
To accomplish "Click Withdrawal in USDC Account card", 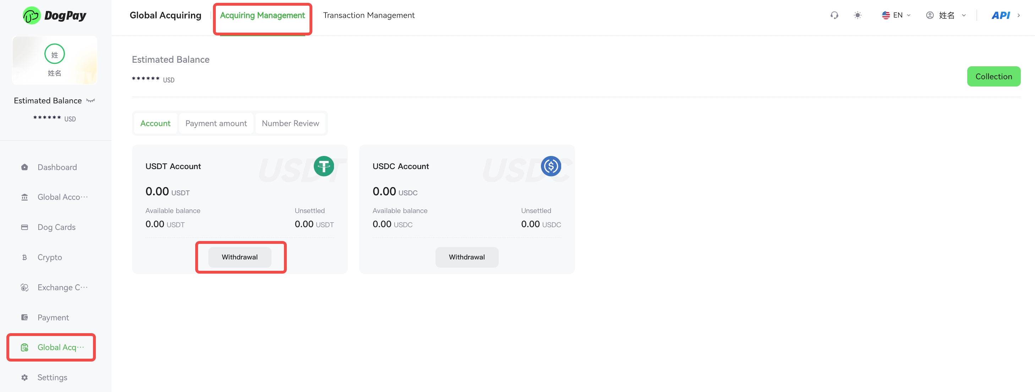I will (467, 257).
